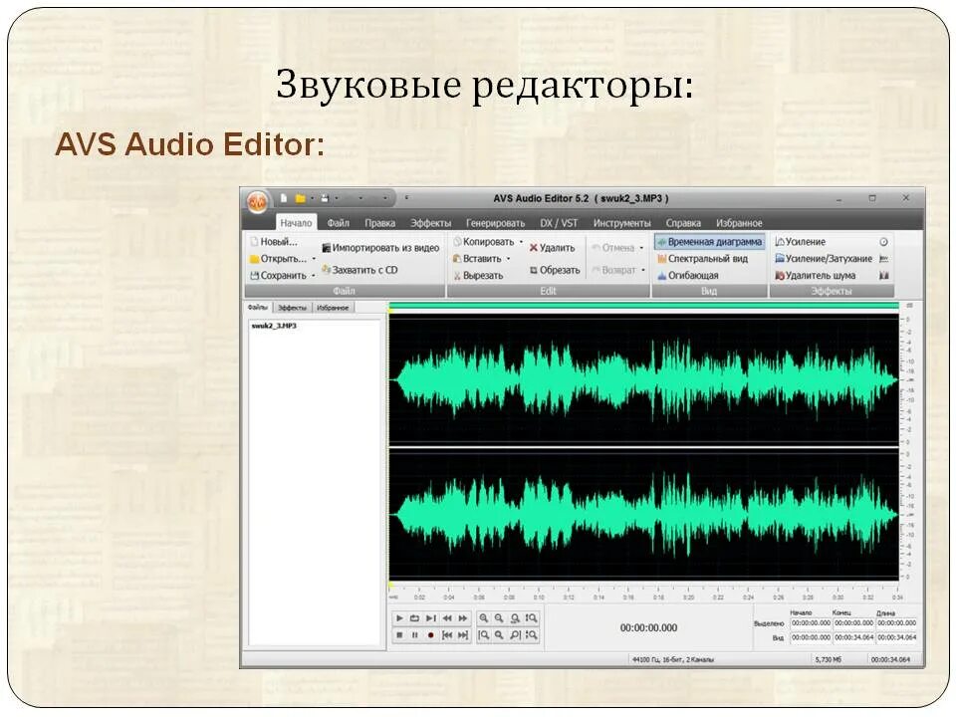Switch to Спектральный вид view

[702, 259]
